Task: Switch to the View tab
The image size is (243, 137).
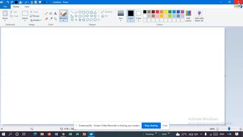Action: (27, 7)
